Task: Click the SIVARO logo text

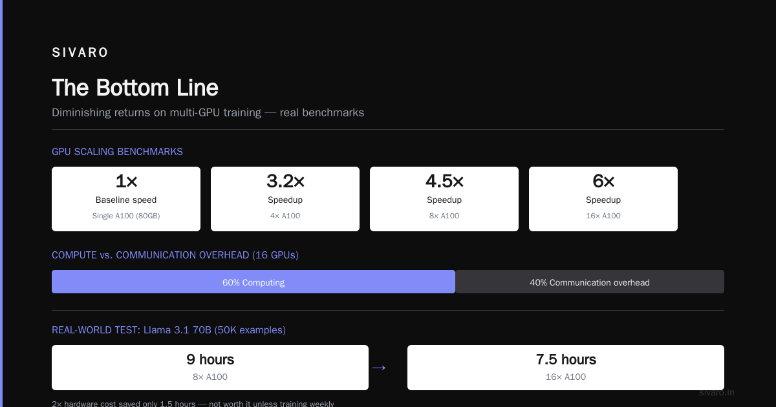Action: (80, 53)
